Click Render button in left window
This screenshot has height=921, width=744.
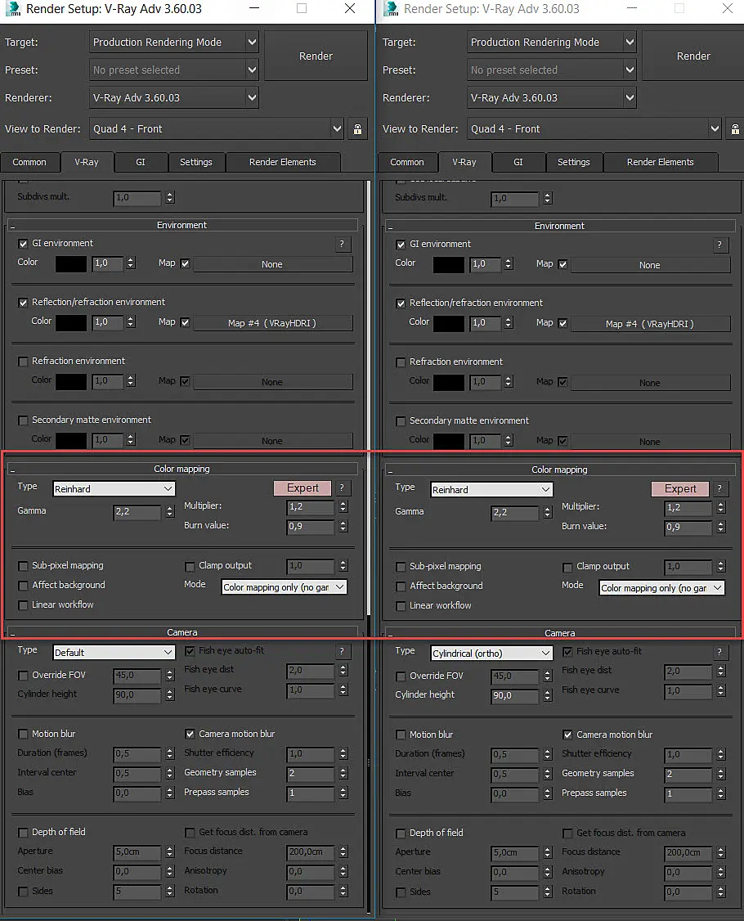point(316,56)
